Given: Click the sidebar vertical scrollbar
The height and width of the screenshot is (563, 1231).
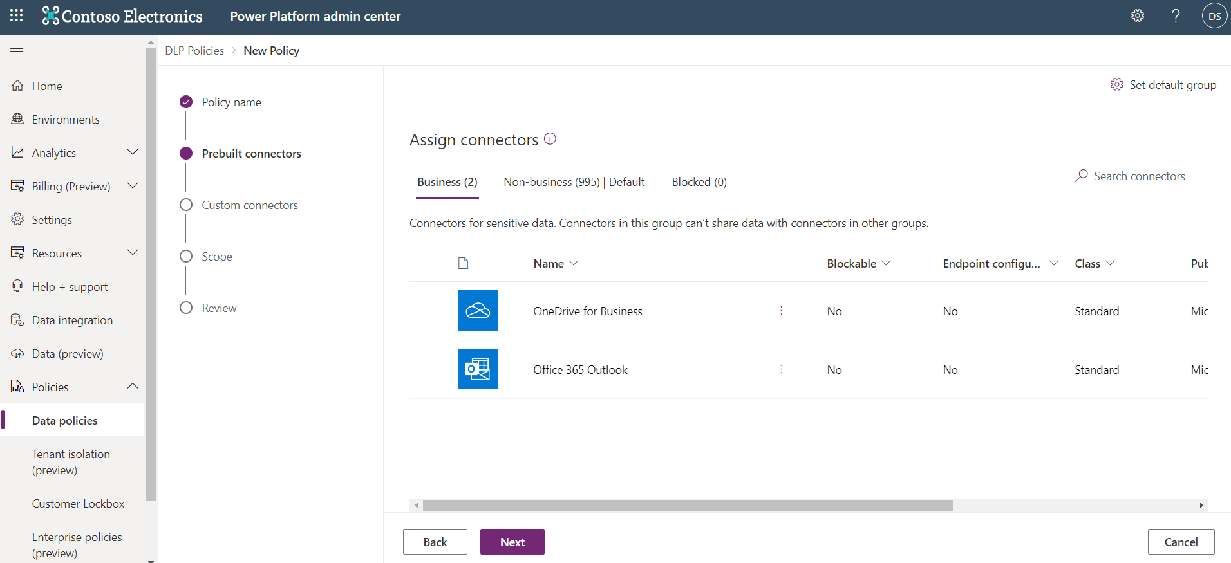Looking at the screenshot, I should (x=151, y=273).
